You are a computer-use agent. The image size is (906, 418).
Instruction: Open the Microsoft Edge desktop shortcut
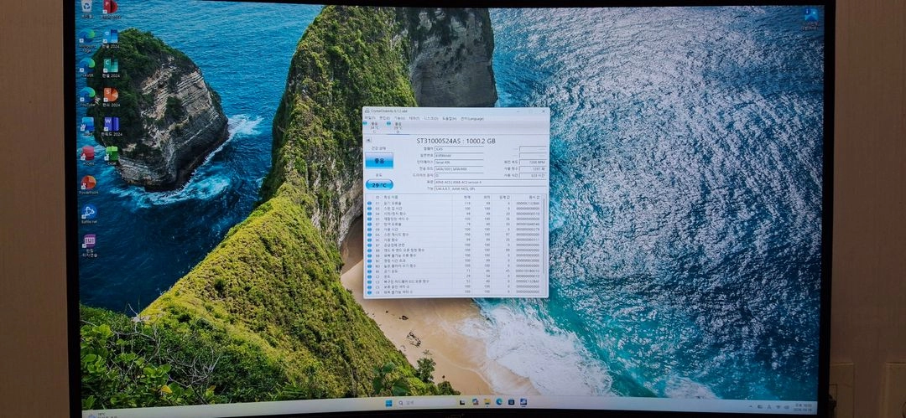pyautogui.click(x=87, y=39)
